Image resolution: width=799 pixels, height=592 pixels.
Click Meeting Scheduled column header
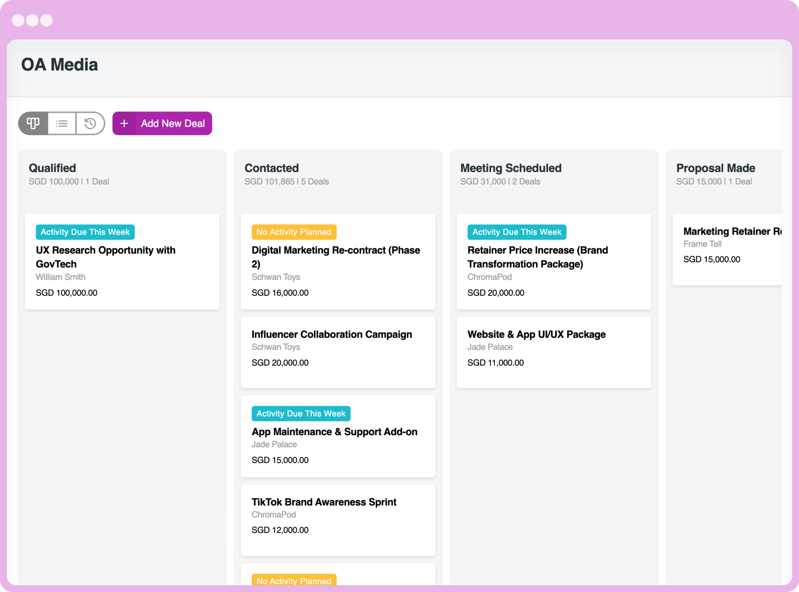coord(510,168)
